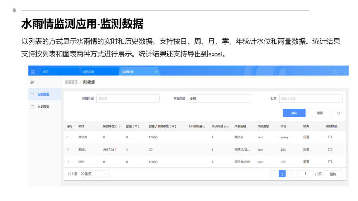Click the 站名 input field

click(311, 99)
